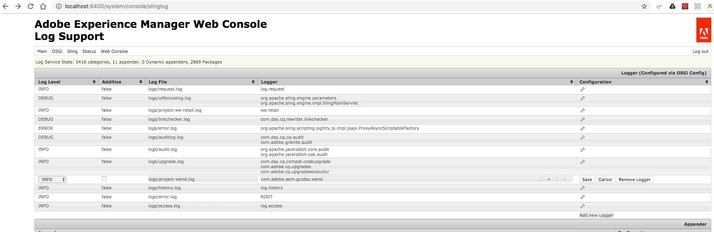Edit the com.adobe.aem.guides.wknd logger field

(401, 179)
